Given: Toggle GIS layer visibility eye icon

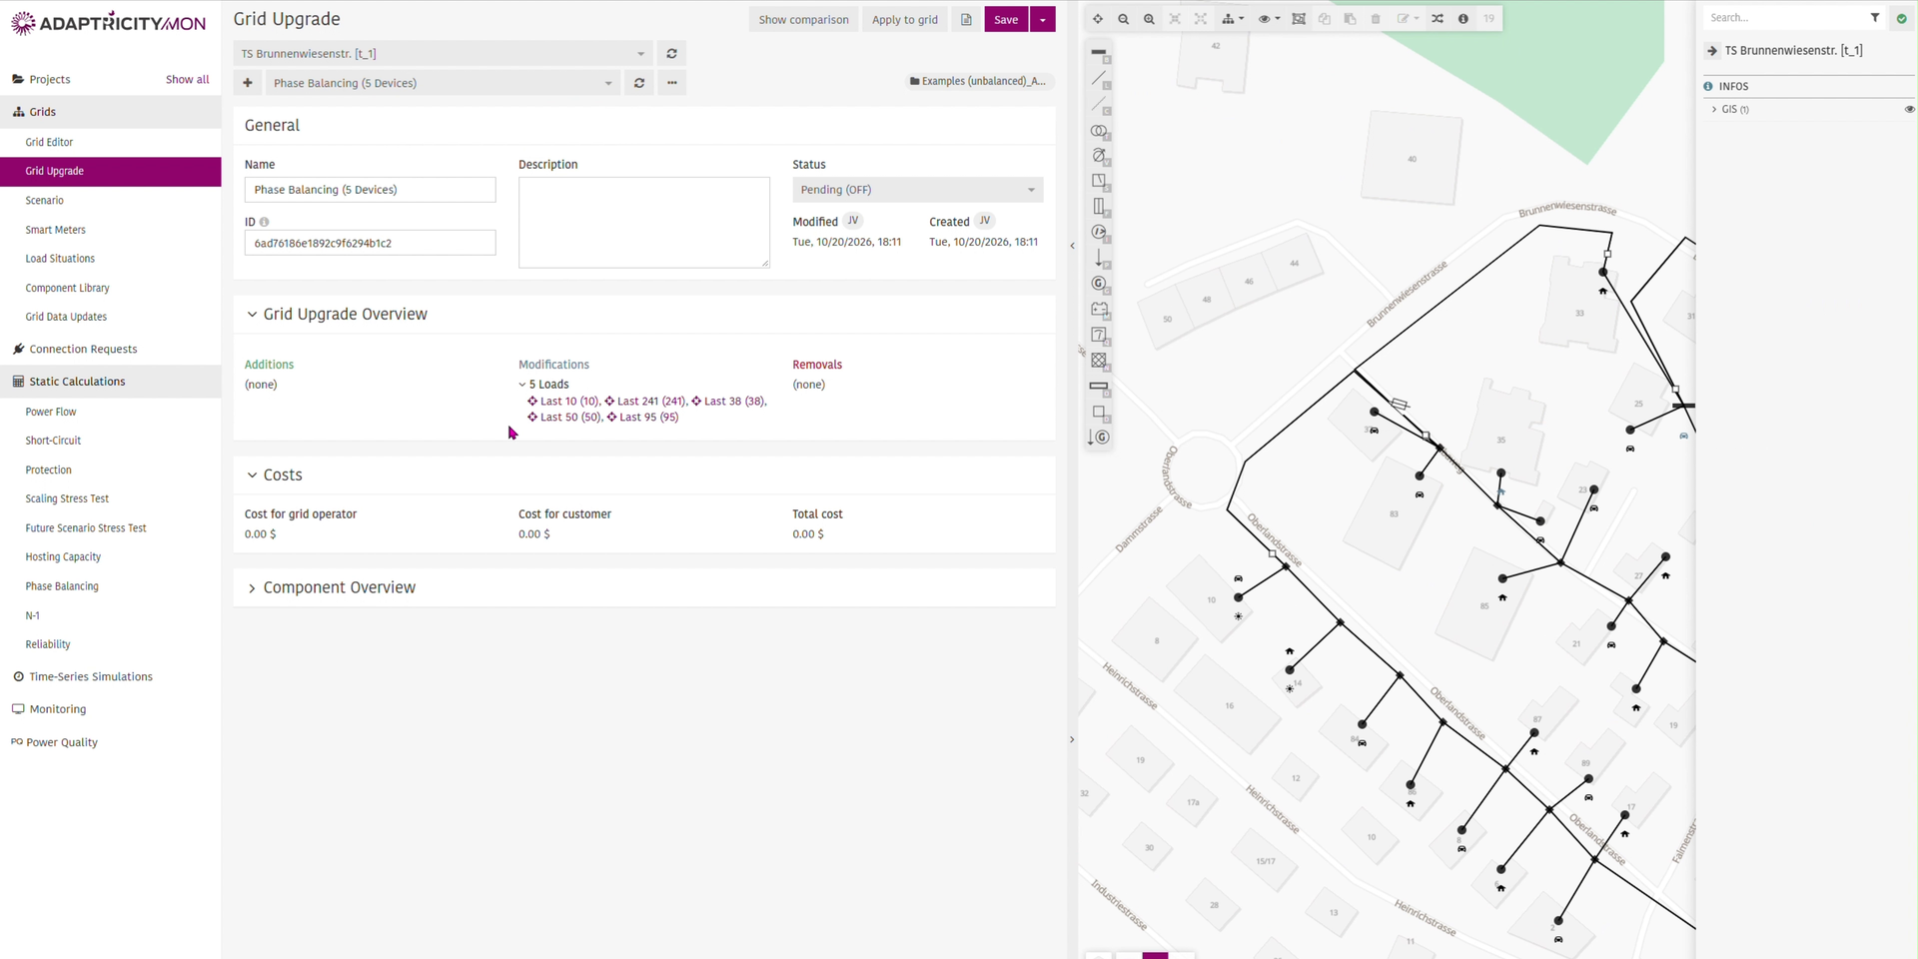Looking at the screenshot, I should pyautogui.click(x=1909, y=110).
